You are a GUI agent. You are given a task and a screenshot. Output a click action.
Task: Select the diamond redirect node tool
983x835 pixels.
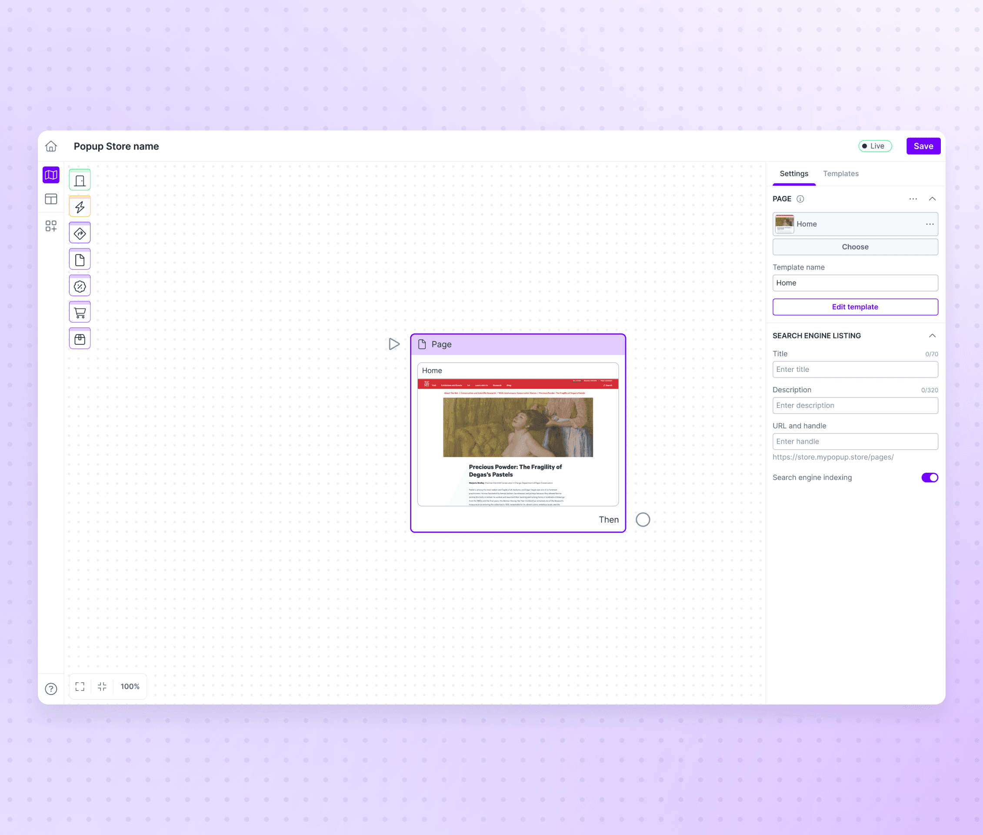tap(80, 234)
